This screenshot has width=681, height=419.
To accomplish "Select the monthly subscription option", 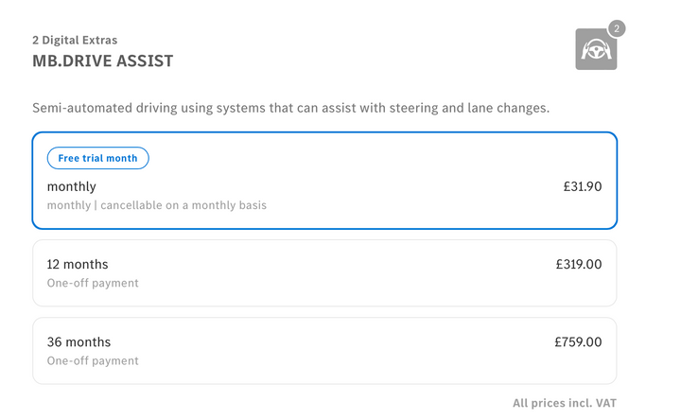I will tap(324, 181).
